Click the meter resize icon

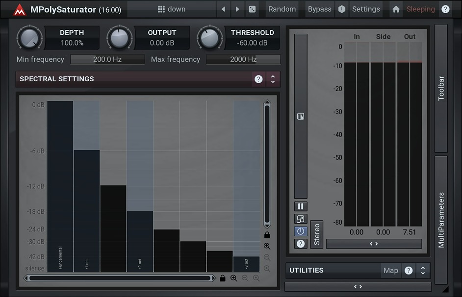[301, 219]
